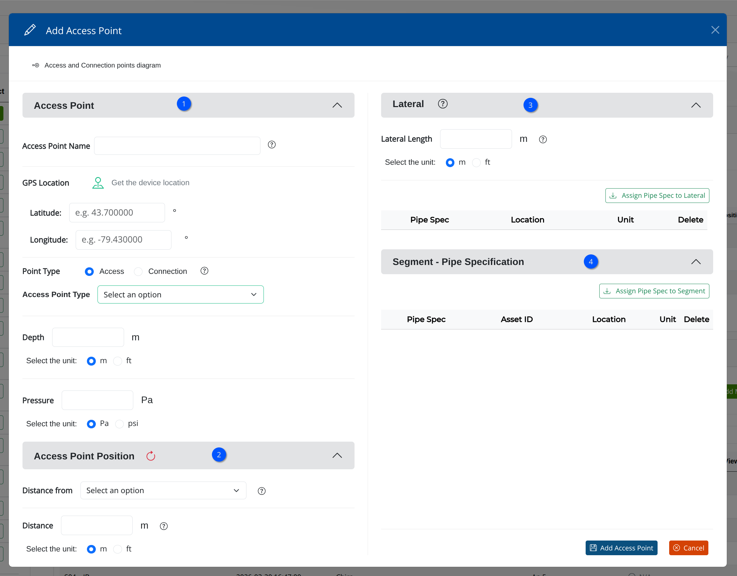Open help for Distance from
Viewport: 737px width, 576px height.
(x=261, y=491)
